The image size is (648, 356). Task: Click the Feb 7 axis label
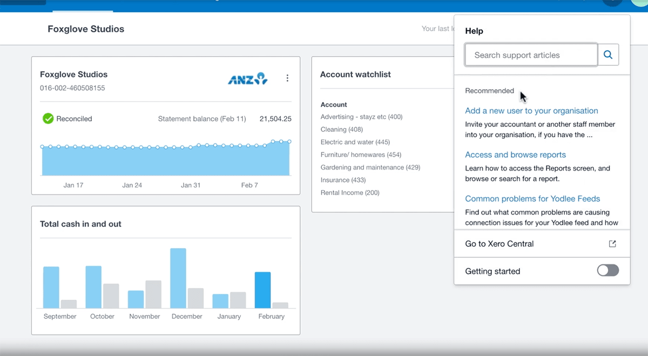click(249, 185)
